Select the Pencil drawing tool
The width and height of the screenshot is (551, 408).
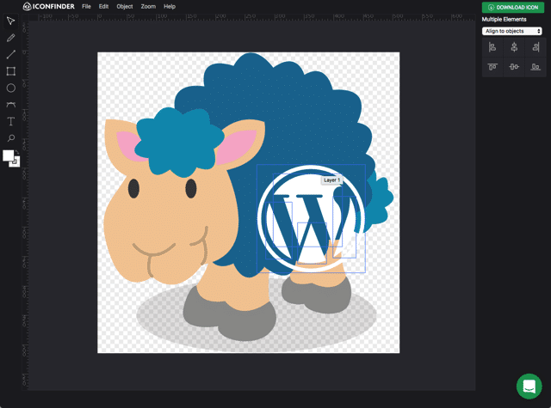(x=10, y=38)
